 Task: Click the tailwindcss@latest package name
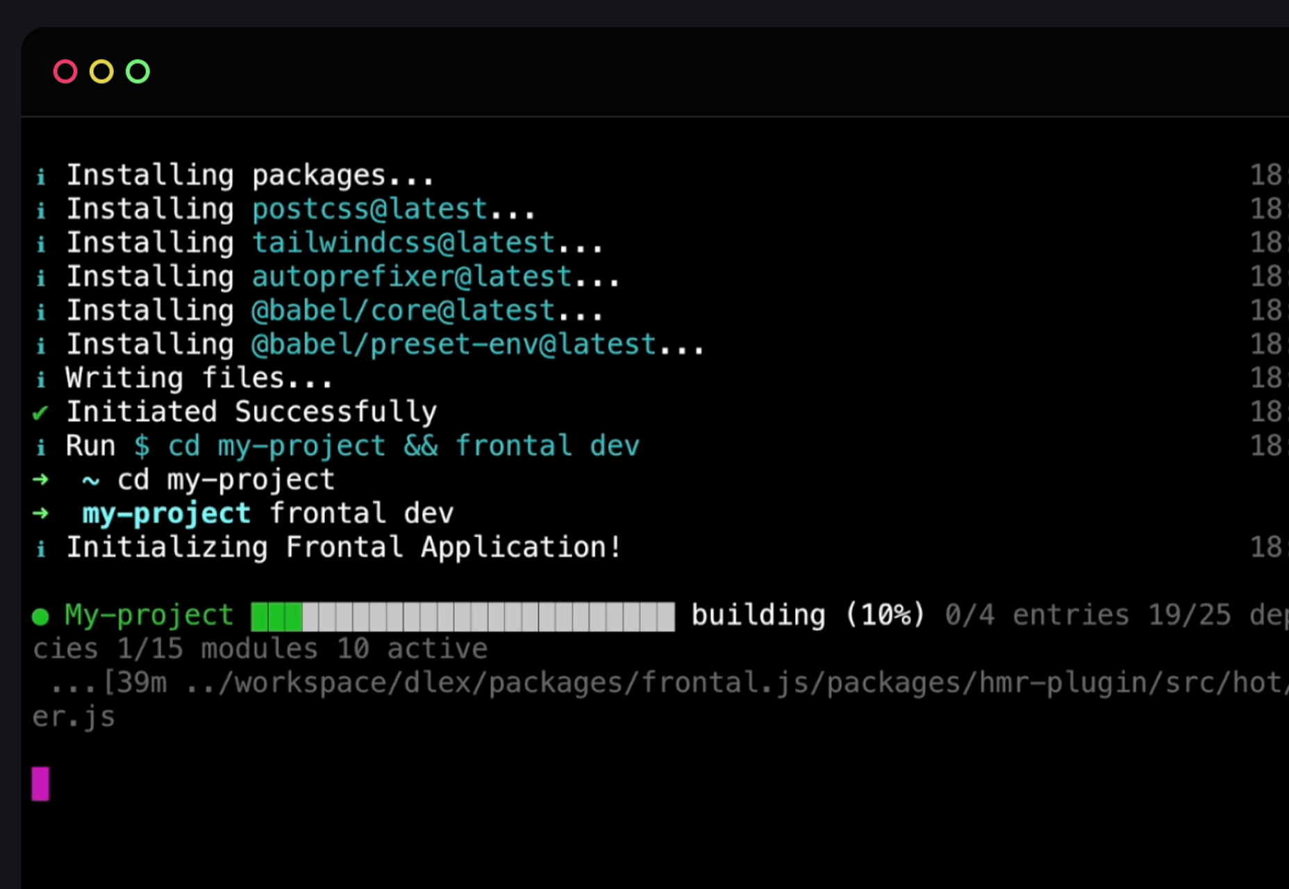tap(403, 243)
